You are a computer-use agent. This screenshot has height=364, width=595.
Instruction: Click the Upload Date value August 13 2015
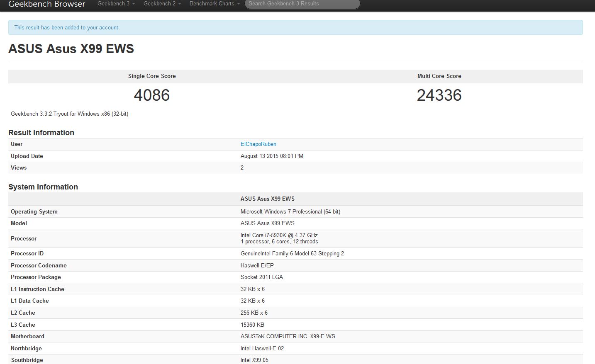(272, 156)
